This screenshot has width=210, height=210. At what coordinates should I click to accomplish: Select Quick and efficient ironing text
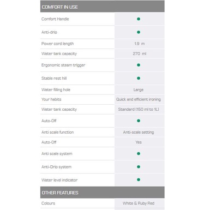click(x=139, y=99)
